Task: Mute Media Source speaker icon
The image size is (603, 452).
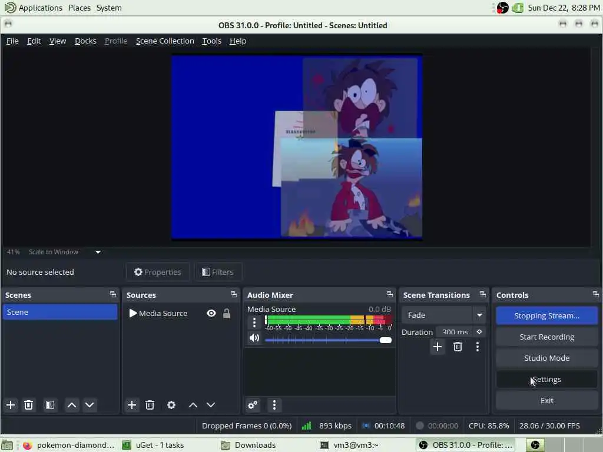Action: tap(254, 338)
